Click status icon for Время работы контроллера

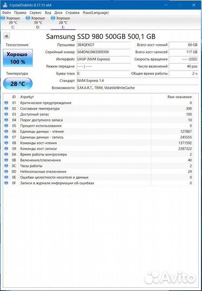click(6, 154)
